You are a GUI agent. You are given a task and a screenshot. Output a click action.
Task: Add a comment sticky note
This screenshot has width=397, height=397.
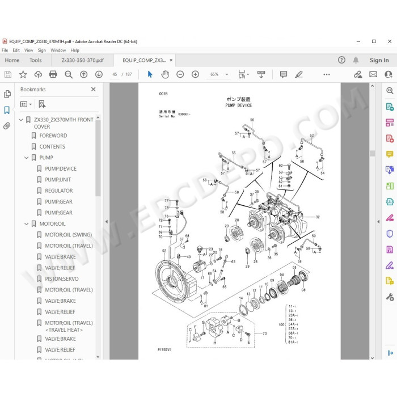[x=284, y=74]
